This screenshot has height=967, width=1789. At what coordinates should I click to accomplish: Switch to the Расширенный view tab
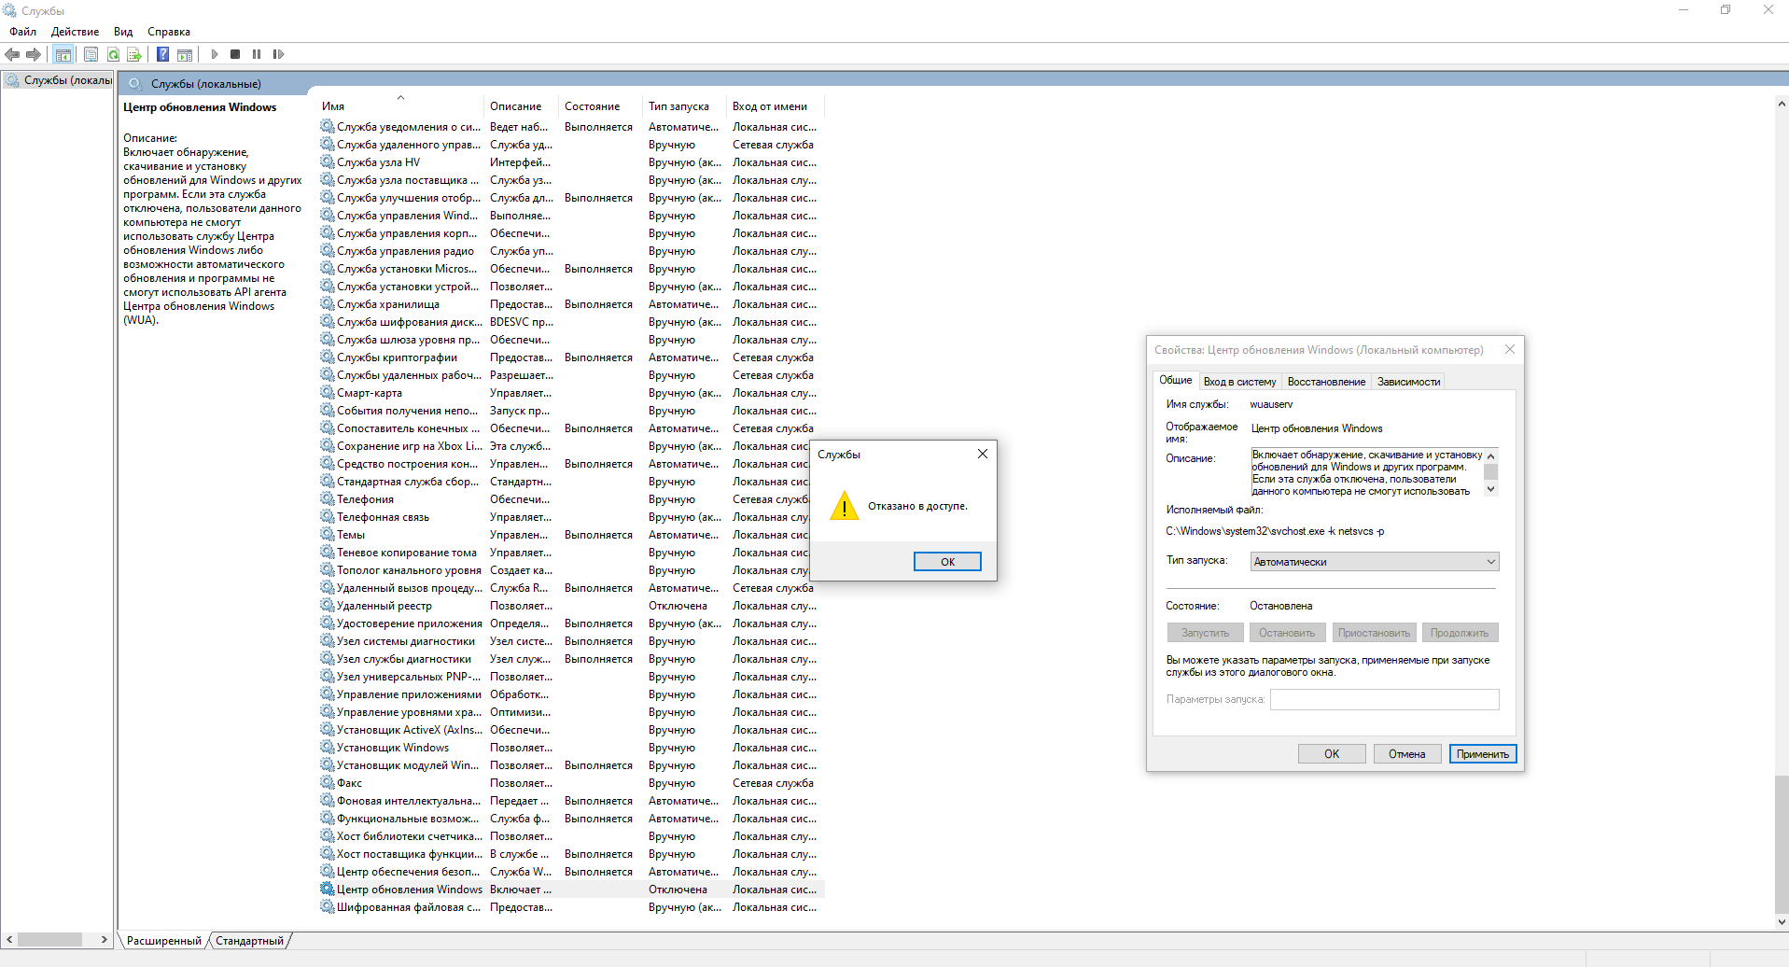click(164, 941)
